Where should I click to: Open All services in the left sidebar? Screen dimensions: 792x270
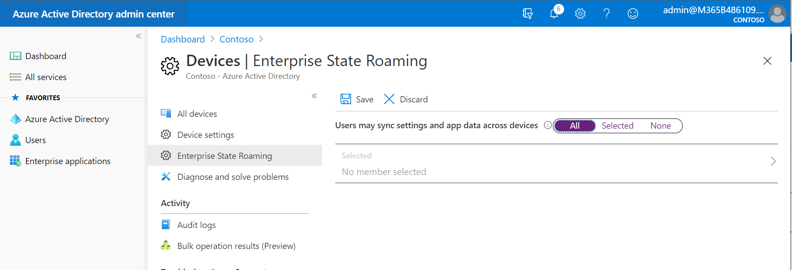click(46, 77)
